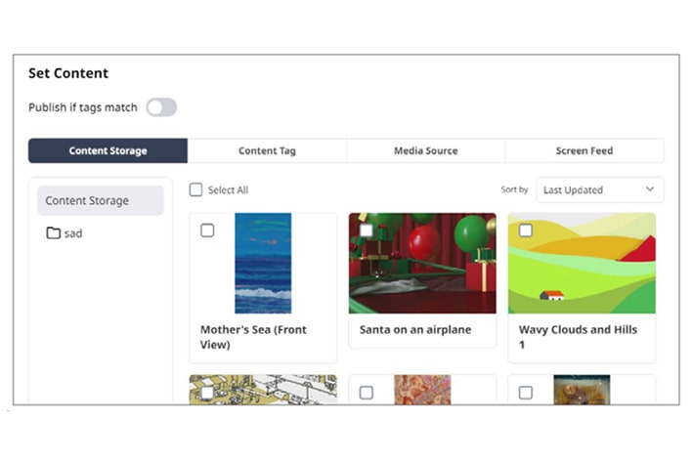This screenshot has height=461, width=692.
Task: Tick the Mother's Sea checkbox
Action: 207,230
